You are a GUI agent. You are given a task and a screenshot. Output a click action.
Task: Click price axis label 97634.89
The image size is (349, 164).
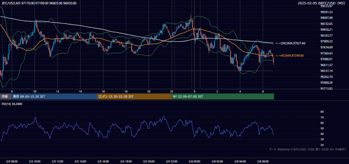[x=327, y=47]
